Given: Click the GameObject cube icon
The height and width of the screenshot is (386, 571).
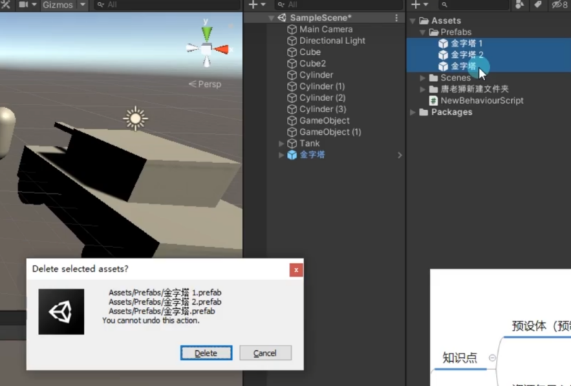Looking at the screenshot, I should 292,121.
